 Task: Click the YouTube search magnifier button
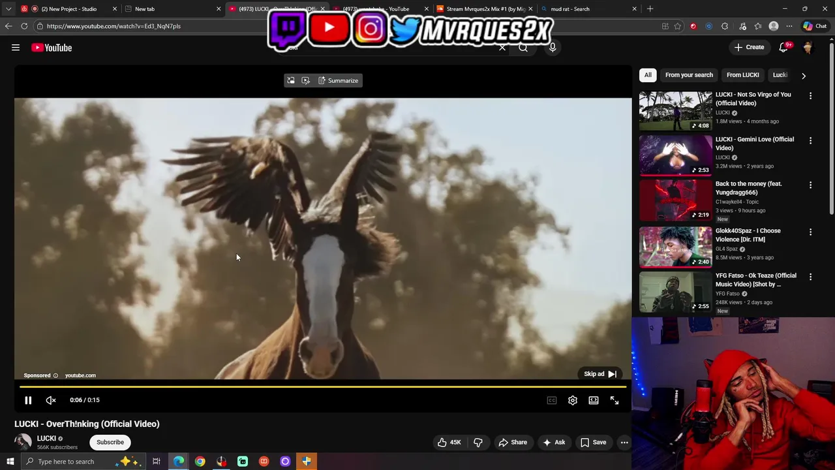click(x=523, y=48)
